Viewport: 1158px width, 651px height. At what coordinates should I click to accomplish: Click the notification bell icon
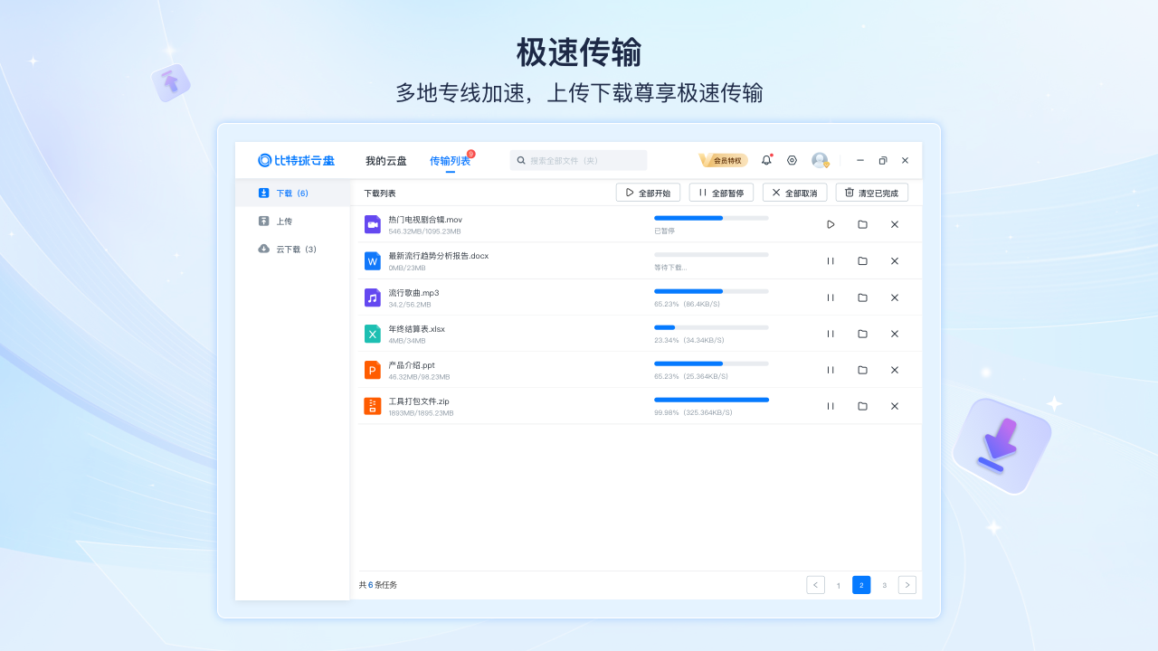point(765,160)
